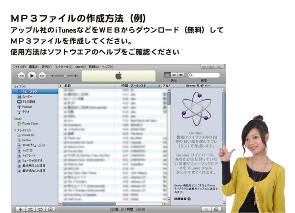Switch to album grid view button

click(x=174, y=75)
